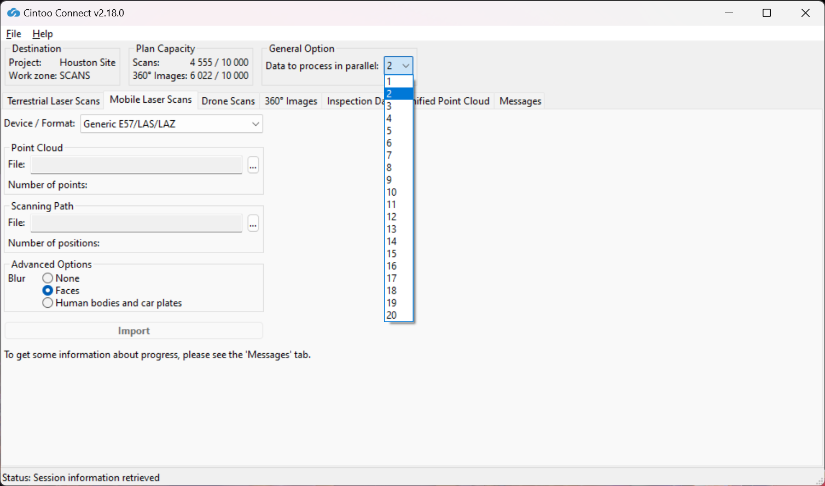Image resolution: width=825 pixels, height=486 pixels.
Task: Click the Scans count 4 555 / 10 000
Action: click(x=219, y=62)
